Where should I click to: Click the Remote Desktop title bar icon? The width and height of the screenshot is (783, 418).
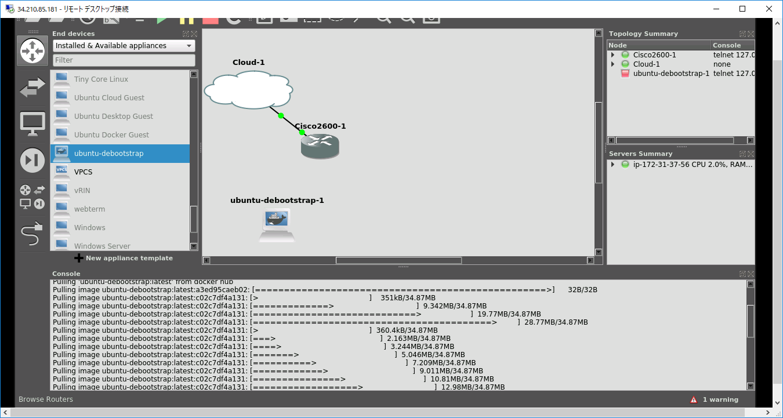click(x=10, y=9)
